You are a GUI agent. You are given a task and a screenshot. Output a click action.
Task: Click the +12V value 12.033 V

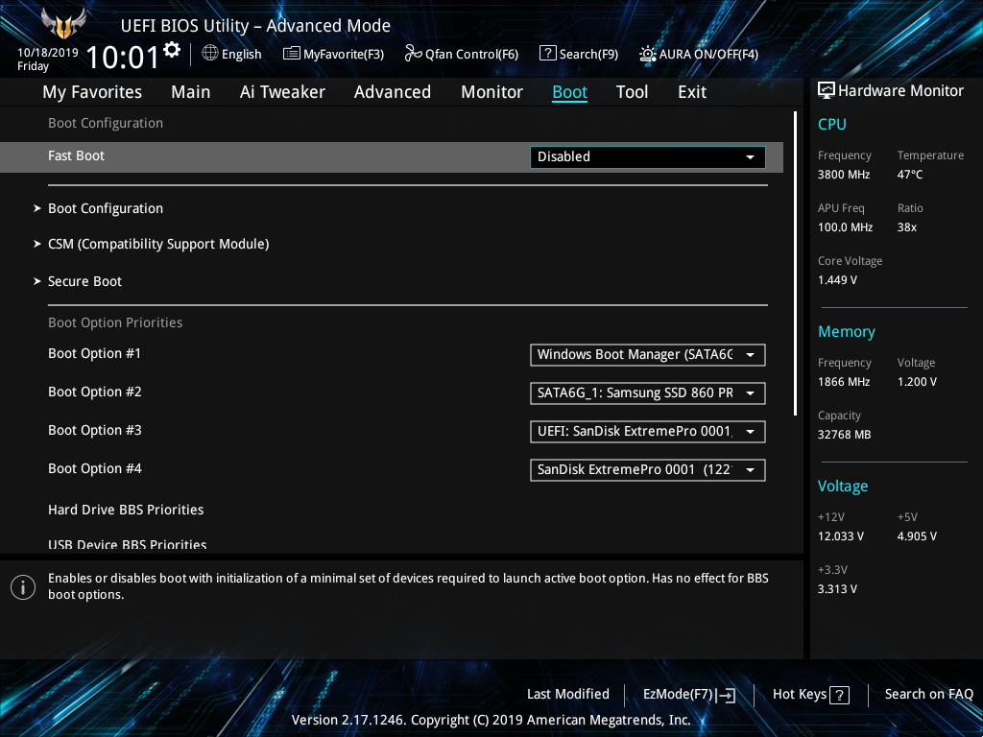[841, 536]
